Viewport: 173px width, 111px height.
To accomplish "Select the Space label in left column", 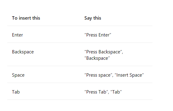I will pos(18,75).
